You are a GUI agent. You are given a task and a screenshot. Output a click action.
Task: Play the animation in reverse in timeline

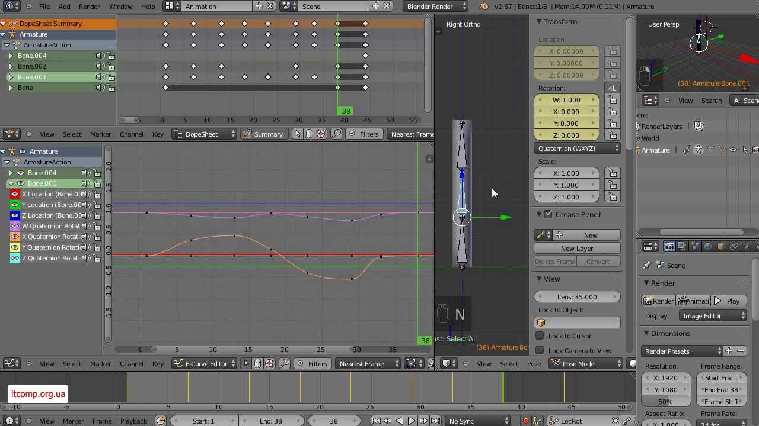(x=400, y=421)
